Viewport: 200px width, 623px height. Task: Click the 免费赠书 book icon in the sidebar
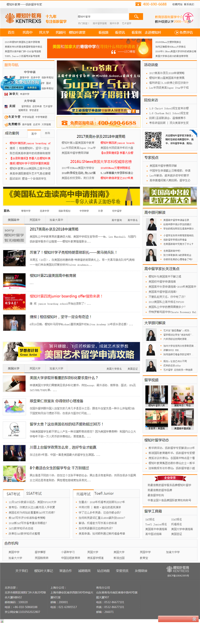click(x=6, y=124)
